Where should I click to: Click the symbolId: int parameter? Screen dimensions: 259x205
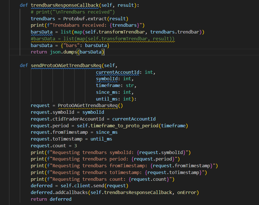click(x=115, y=79)
